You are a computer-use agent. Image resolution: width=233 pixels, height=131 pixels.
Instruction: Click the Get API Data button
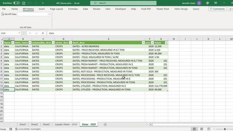pos(9,14)
